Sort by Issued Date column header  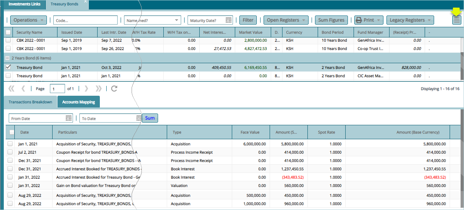click(77, 33)
